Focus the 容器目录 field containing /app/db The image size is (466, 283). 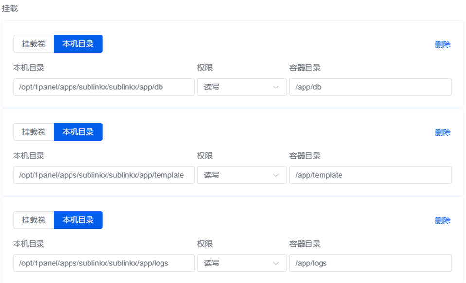pos(370,87)
